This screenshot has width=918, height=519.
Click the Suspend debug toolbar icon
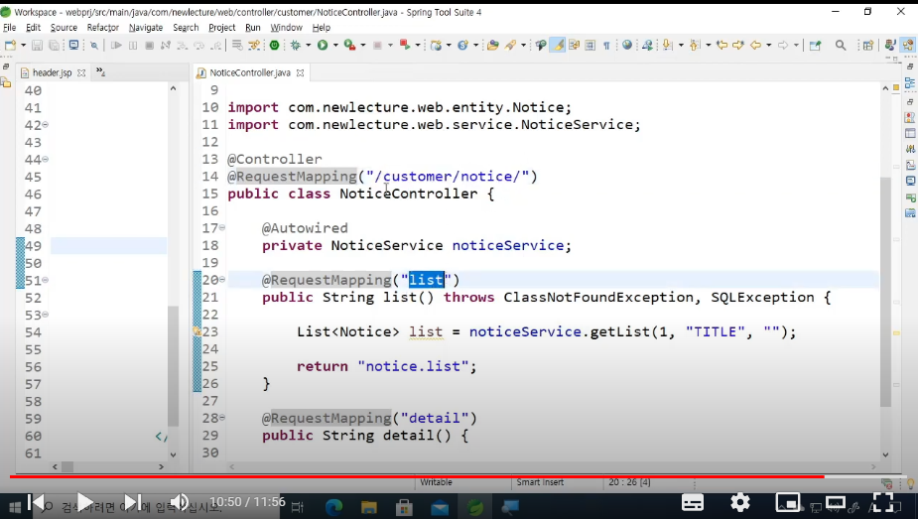pos(133,45)
